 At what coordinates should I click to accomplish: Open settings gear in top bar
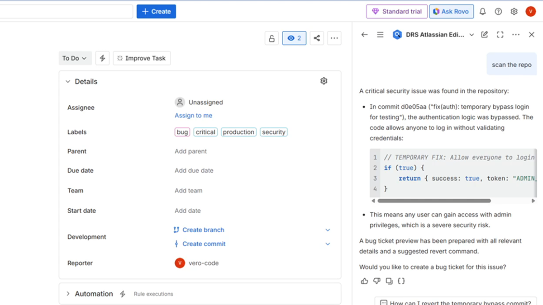(x=514, y=12)
